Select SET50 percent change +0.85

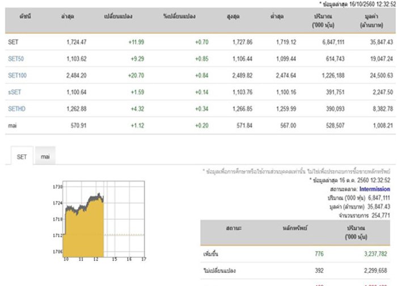click(202, 59)
